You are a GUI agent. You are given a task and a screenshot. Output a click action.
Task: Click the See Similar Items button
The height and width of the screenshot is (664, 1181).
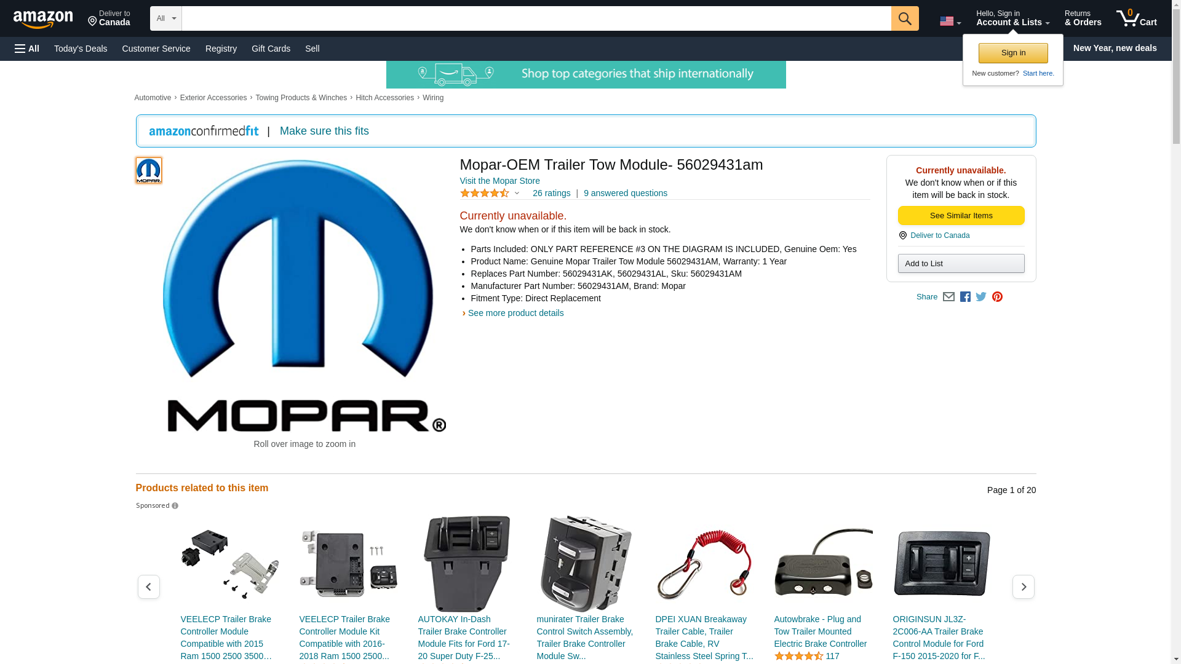click(961, 216)
